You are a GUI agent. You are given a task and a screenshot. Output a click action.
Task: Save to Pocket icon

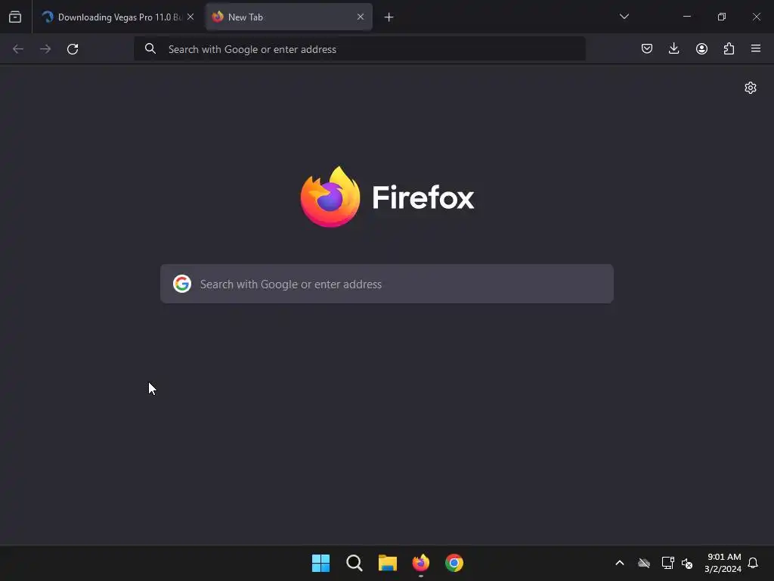[647, 48]
